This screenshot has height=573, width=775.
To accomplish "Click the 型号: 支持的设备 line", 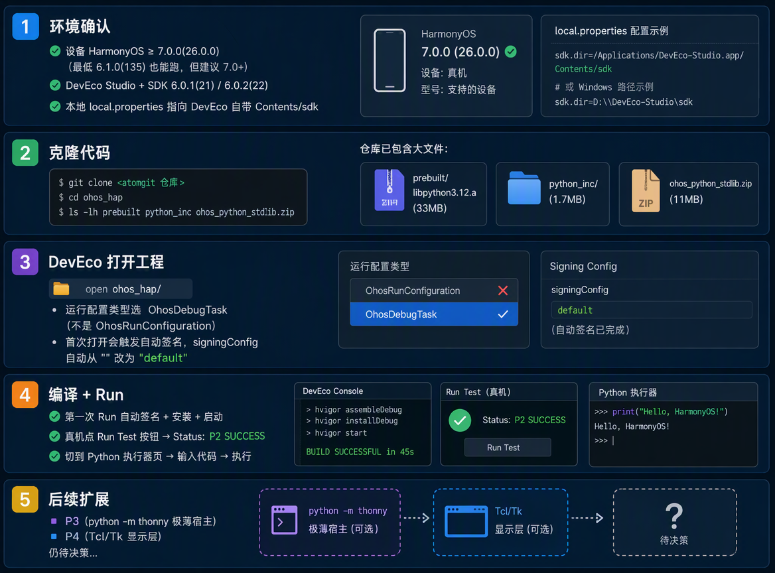I will 458,90.
